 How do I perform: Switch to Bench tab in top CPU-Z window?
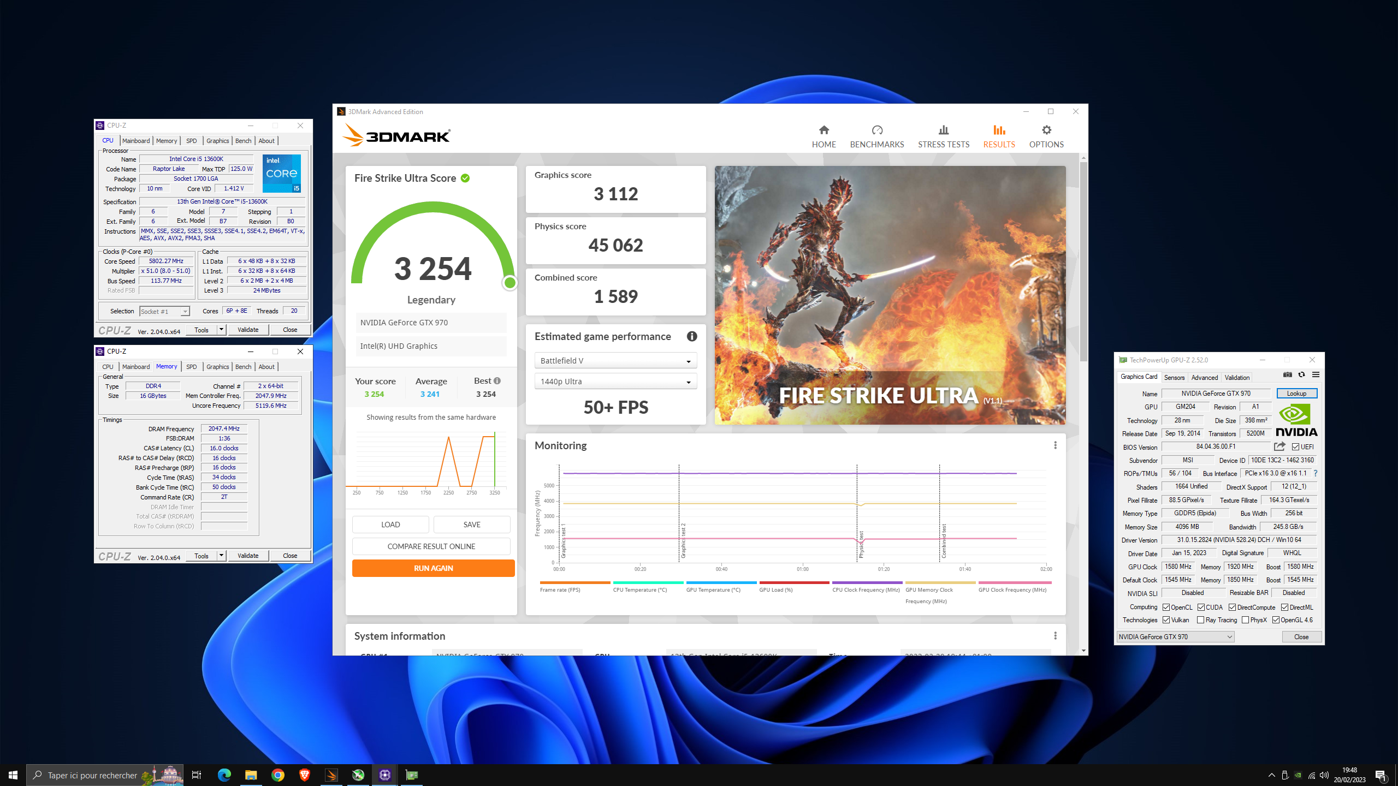point(244,141)
